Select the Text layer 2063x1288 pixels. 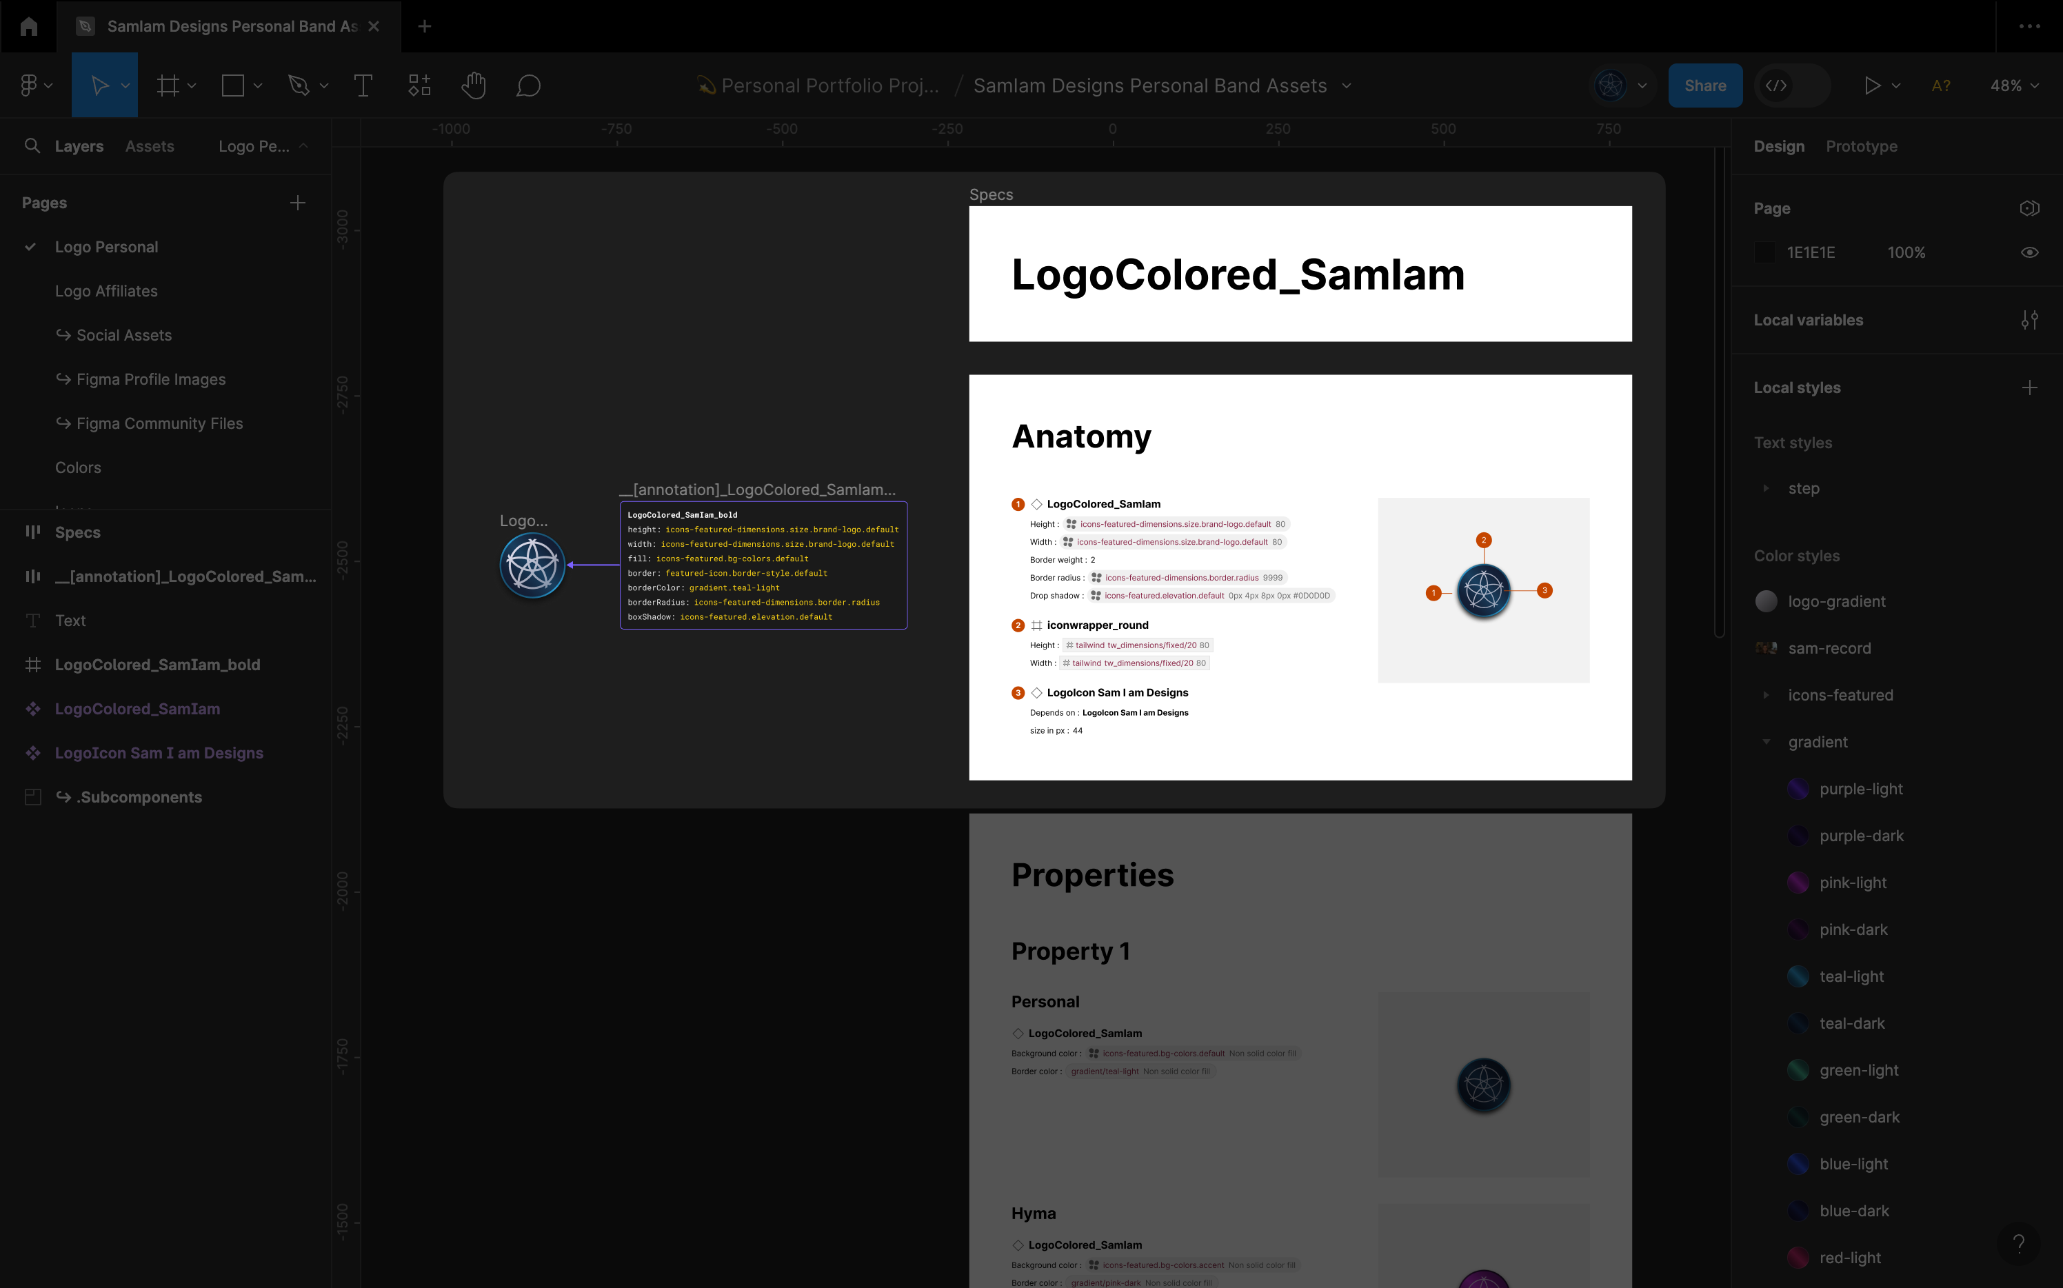pyautogui.click(x=165, y=621)
